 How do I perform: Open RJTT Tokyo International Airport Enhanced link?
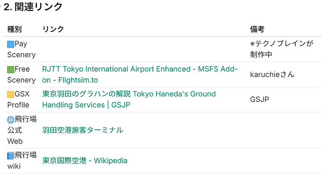pyautogui.click(x=140, y=75)
